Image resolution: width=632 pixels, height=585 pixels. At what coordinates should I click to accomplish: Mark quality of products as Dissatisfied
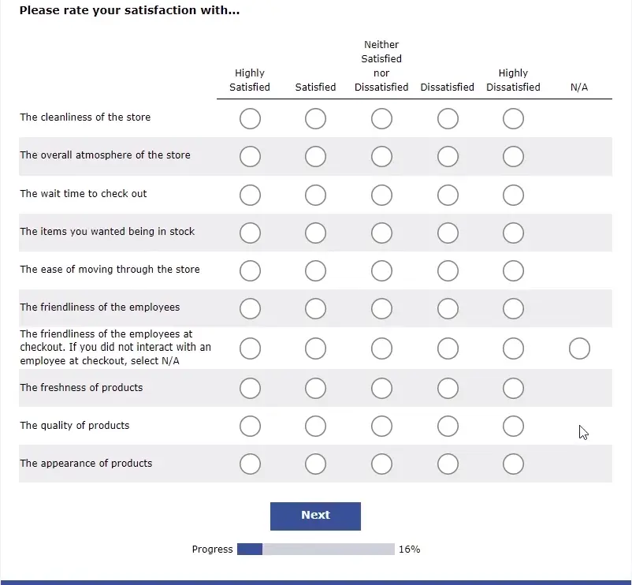(448, 427)
